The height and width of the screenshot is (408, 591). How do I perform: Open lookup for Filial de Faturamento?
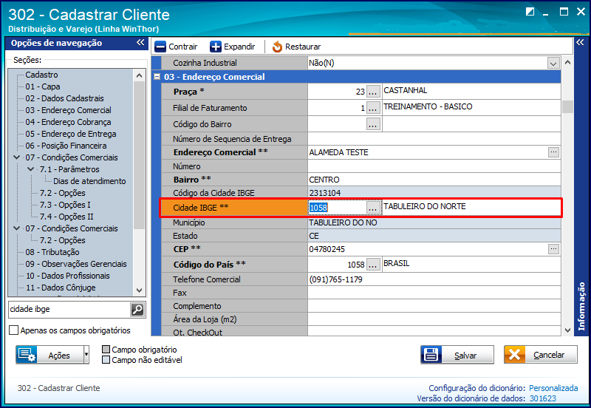(x=373, y=108)
